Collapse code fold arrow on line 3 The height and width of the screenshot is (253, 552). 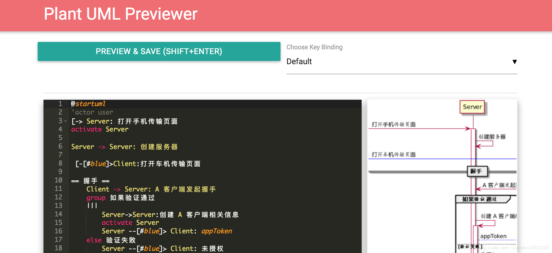[65, 121]
